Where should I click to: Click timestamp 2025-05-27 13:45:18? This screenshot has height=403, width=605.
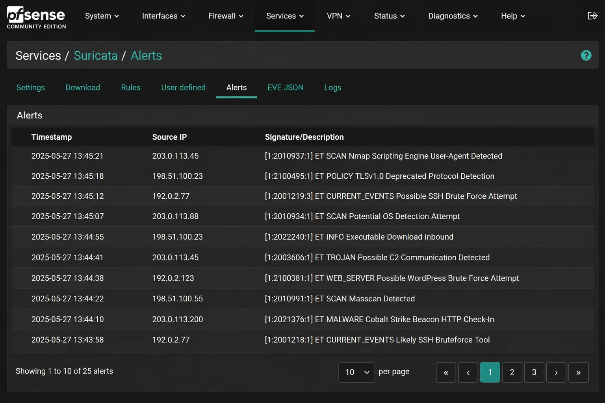[x=67, y=176]
